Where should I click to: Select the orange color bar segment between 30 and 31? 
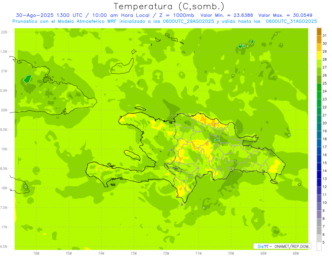319,39
